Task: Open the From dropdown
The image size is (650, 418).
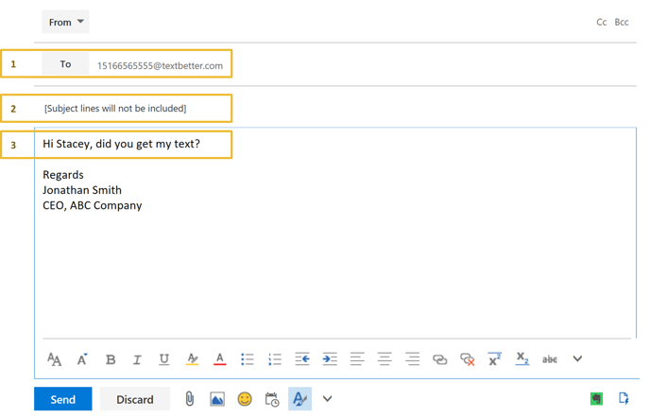Action: point(65,22)
